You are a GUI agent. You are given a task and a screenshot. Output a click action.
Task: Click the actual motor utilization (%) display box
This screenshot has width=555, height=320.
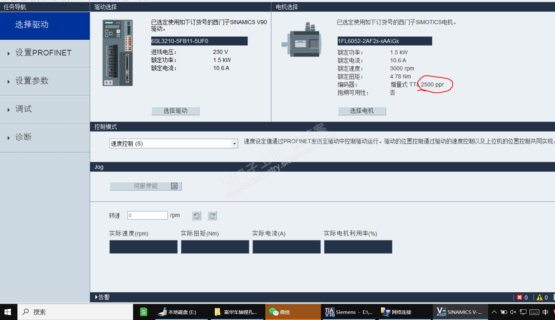[358, 247]
